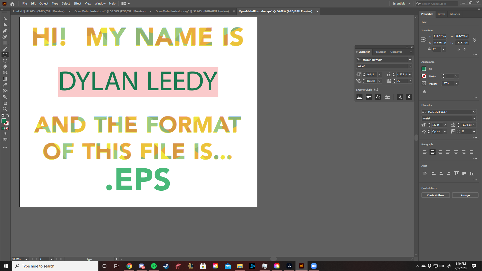Screen dimensions: 482x271
Task: Swap fill and stroke colors arrow
Action: point(8,115)
